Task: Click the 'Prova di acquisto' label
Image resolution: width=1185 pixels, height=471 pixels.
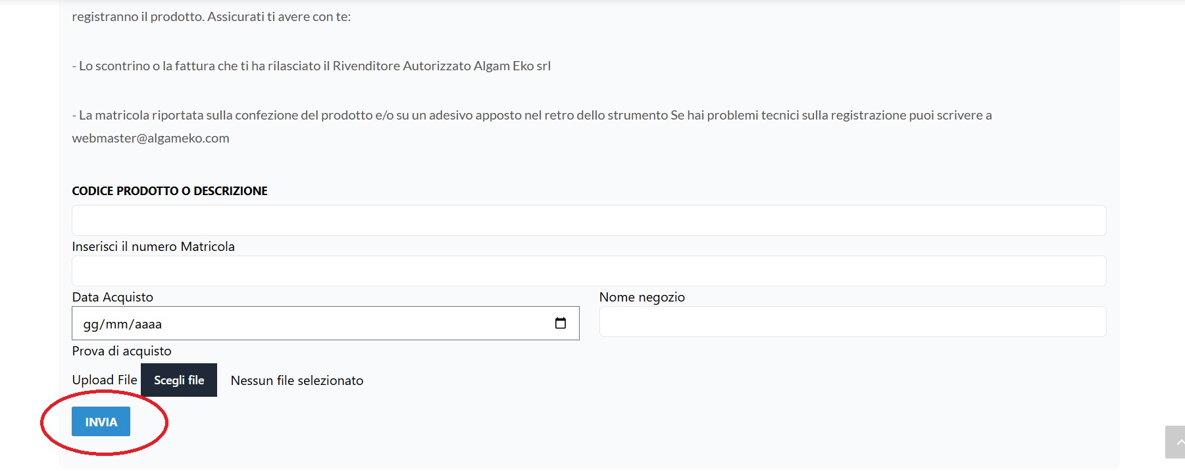Action: [x=122, y=351]
